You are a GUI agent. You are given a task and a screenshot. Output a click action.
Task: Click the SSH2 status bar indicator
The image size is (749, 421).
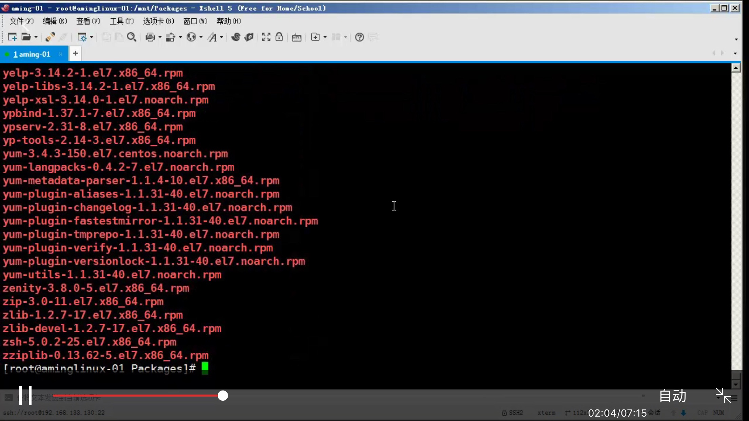coord(513,413)
